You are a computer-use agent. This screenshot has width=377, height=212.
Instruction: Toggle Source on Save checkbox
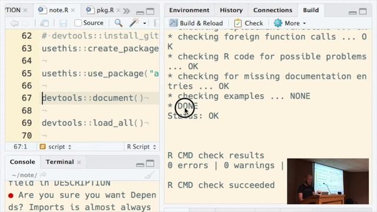(78, 23)
